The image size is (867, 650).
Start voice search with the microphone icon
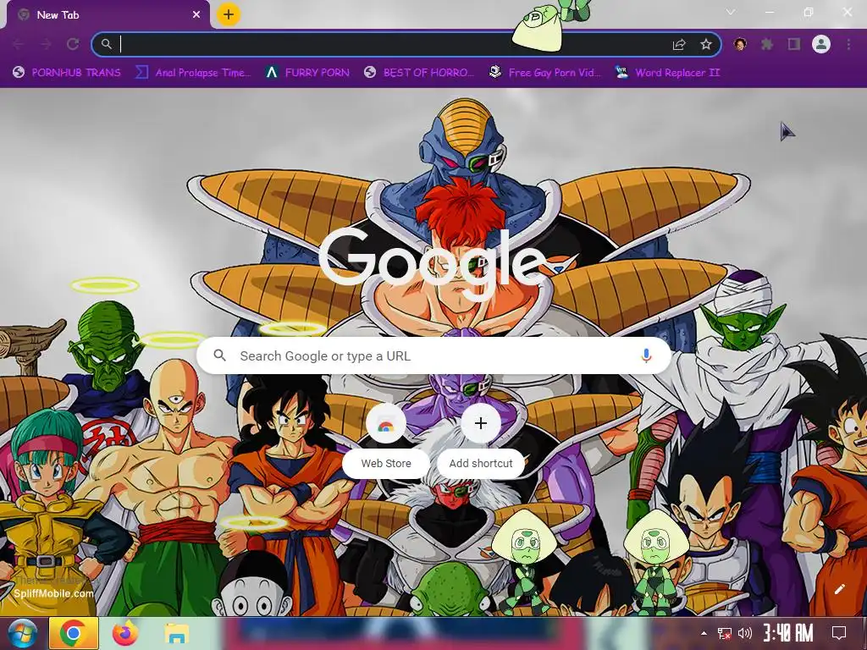click(646, 356)
